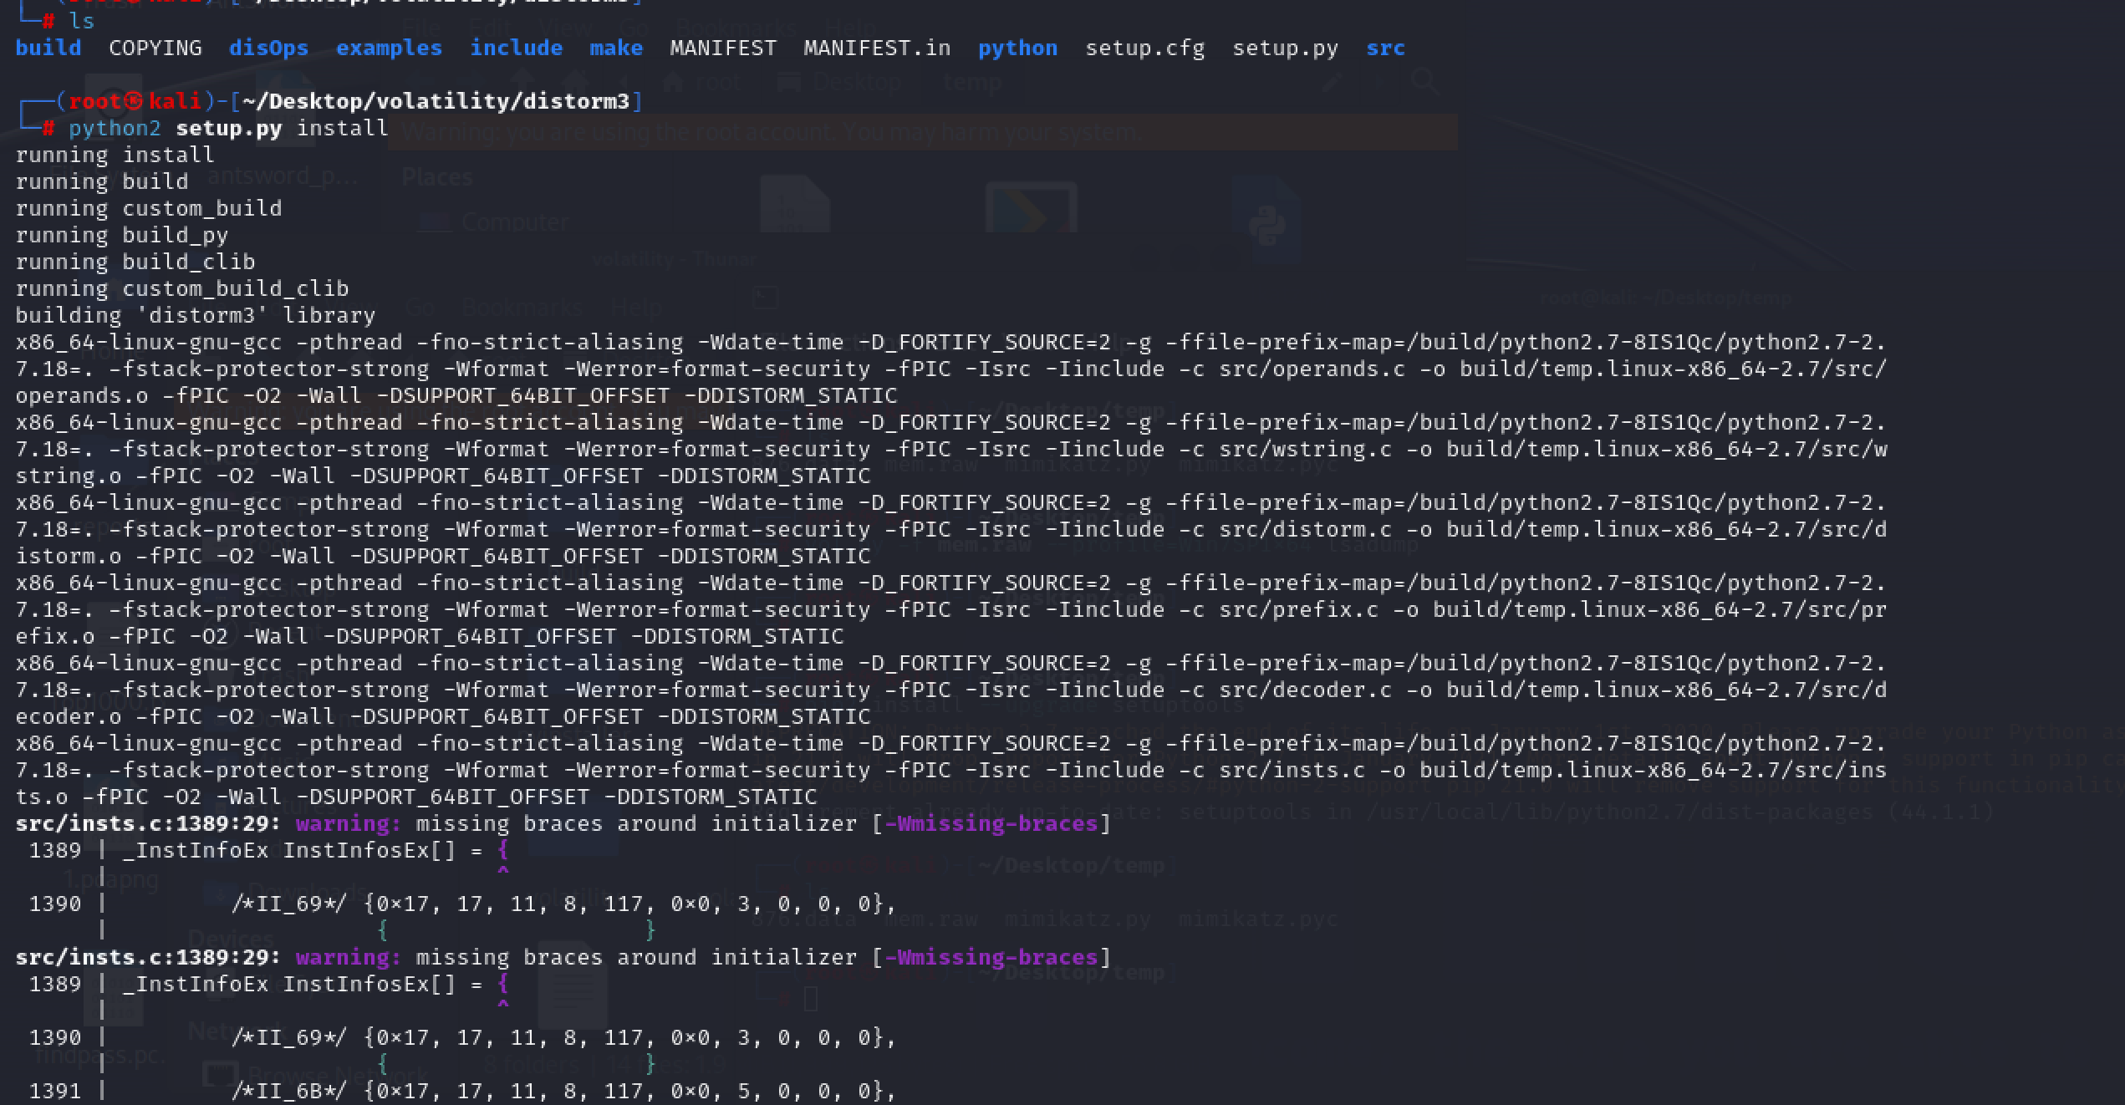The height and width of the screenshot is (1105, 2125).
Task: Click the 'examples' directory name
Action: [x=389, y=48]
